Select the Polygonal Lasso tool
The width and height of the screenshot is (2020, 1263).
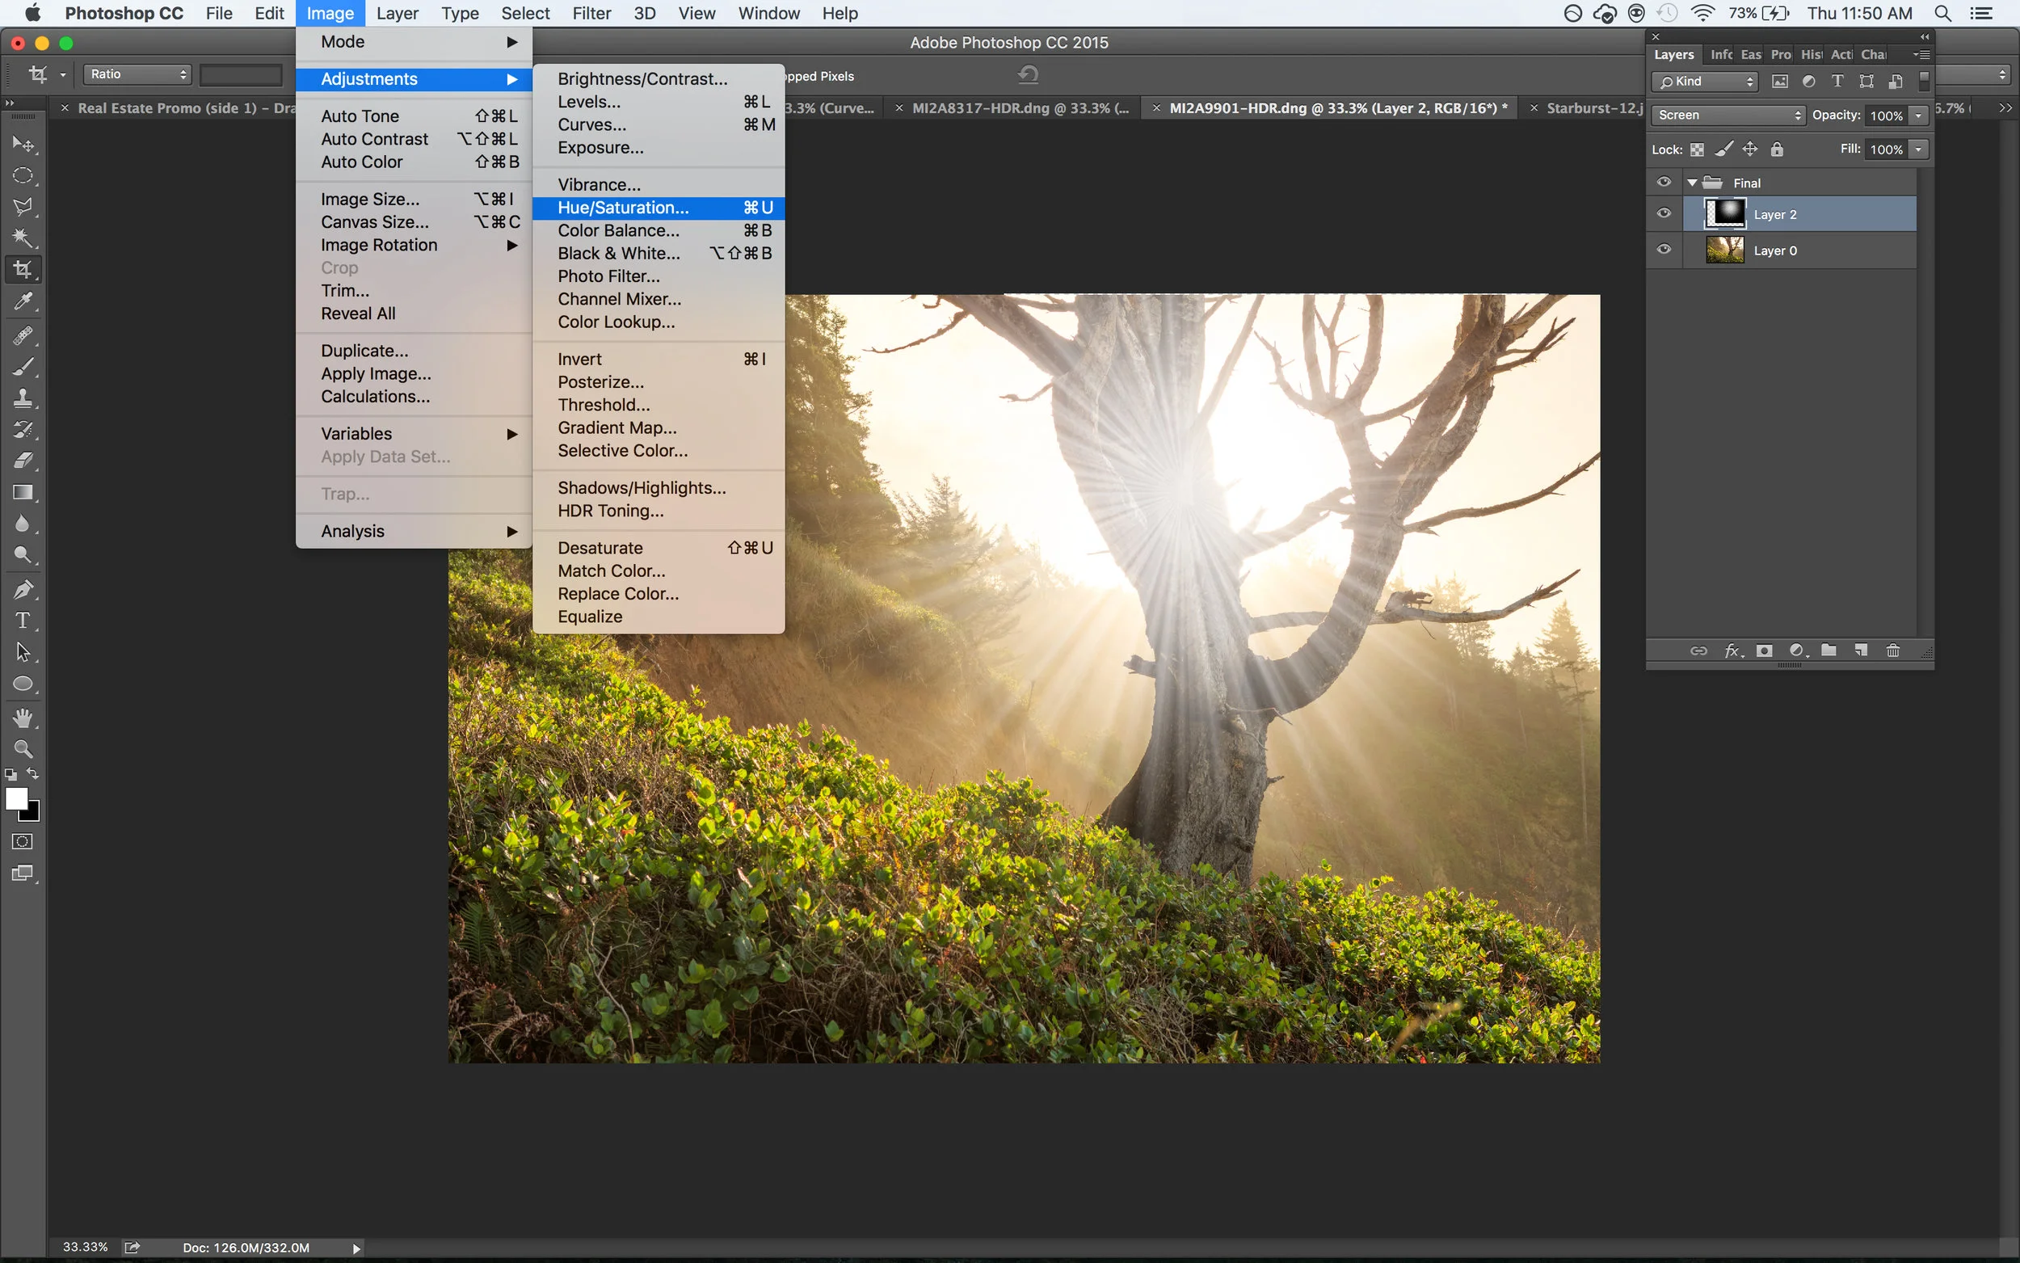(x=23, y=206)
